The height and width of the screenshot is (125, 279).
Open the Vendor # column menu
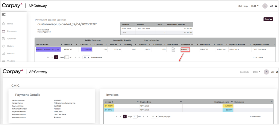[x=77, y=44]
